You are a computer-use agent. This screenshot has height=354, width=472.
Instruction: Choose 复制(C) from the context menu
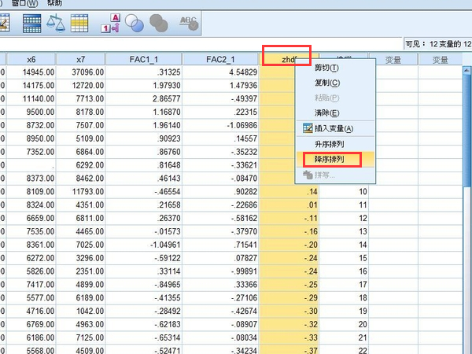coord(327,83)
